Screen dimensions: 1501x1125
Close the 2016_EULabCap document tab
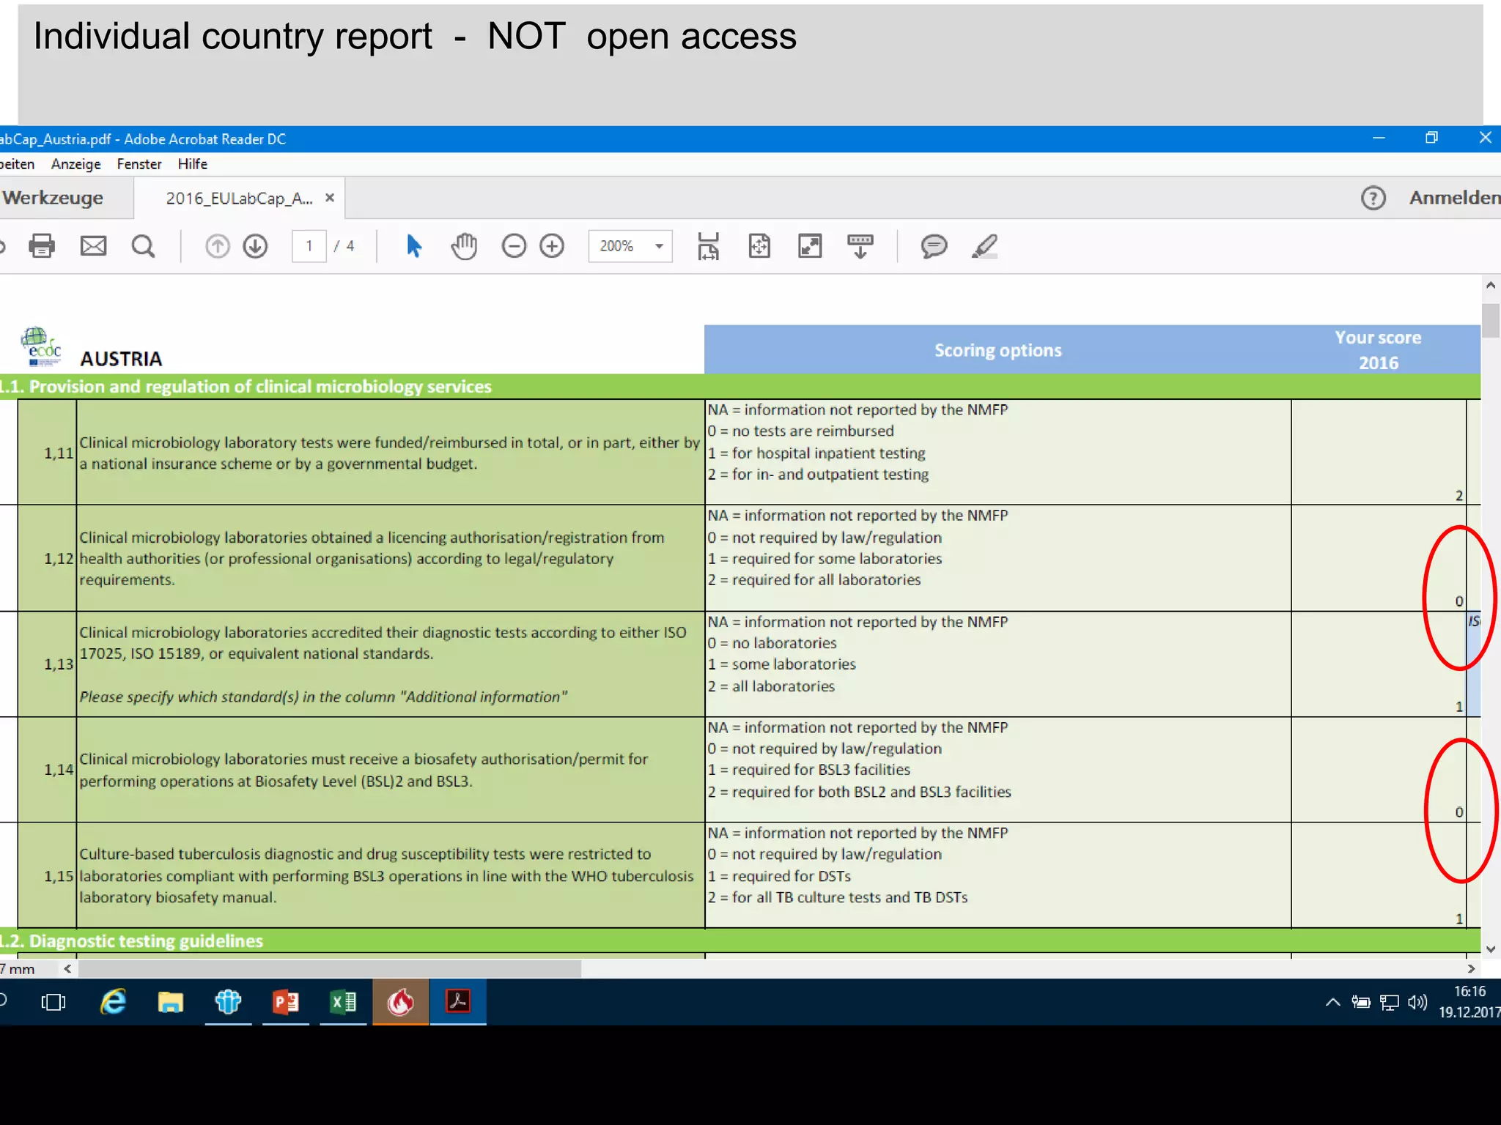(330, 198)
